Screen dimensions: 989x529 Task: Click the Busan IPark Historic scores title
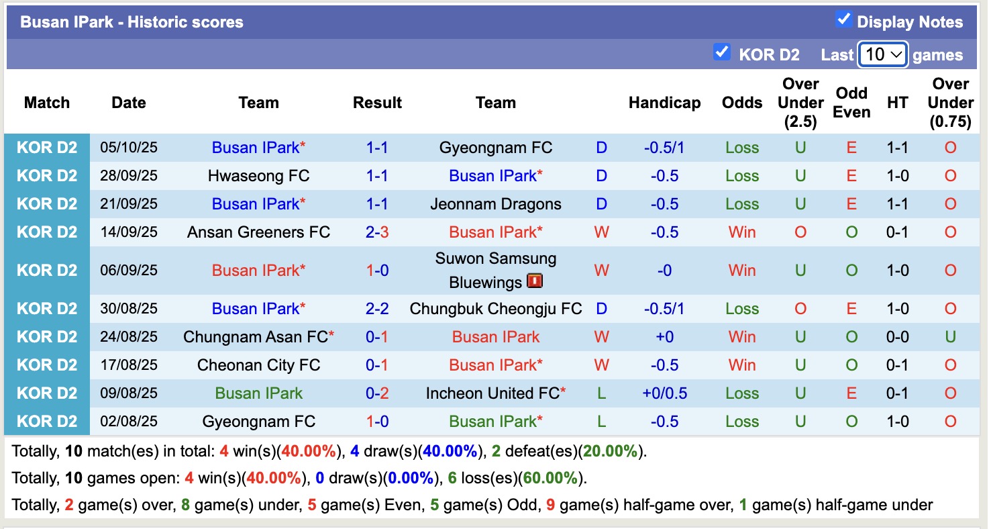click(x=132, y=21)
